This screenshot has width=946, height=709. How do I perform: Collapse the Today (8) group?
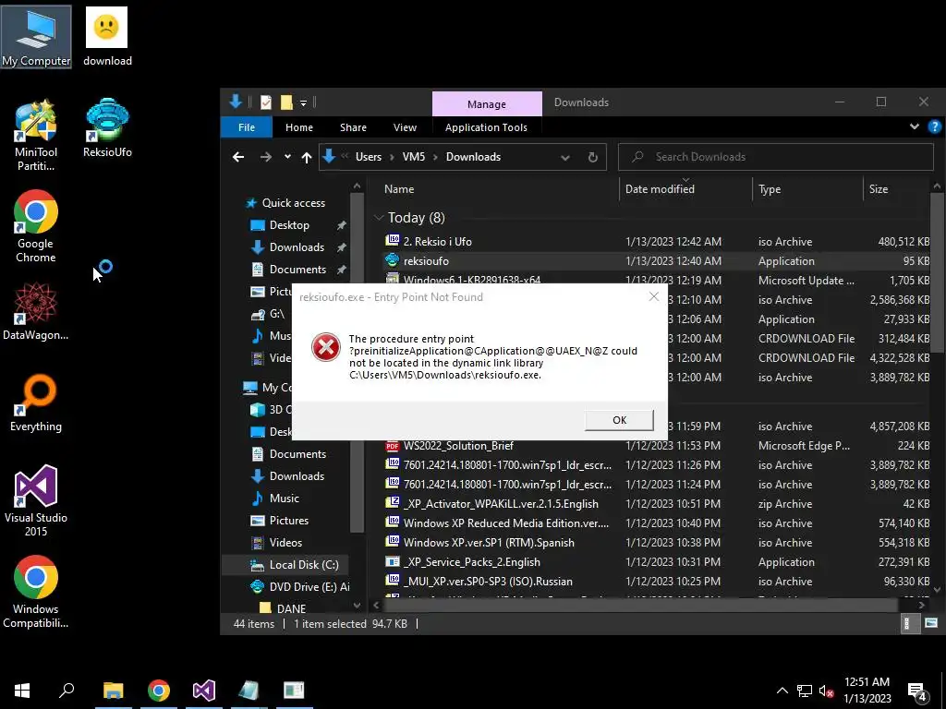[379, 217]
